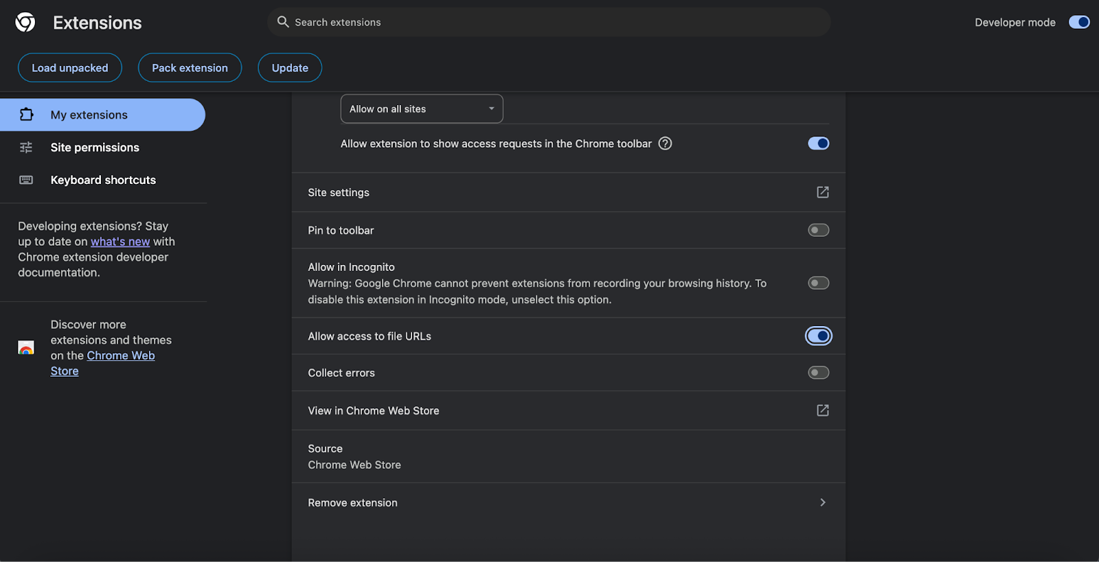Image resolution: width=1099 pixels, height=562 pixels.
Task: Open Site settings external link icon
Action: 822,192
